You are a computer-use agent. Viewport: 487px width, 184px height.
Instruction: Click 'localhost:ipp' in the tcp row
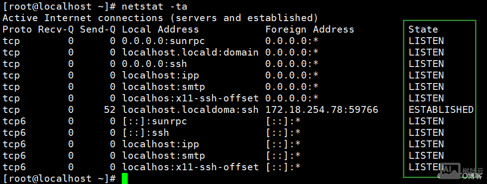160,75
